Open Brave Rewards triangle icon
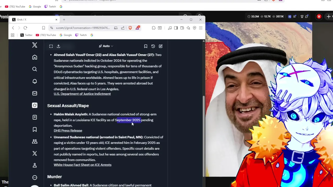Image resolution: width=333 pixels, height=187 pixels. pyautogui.click(x=137, y=28)
